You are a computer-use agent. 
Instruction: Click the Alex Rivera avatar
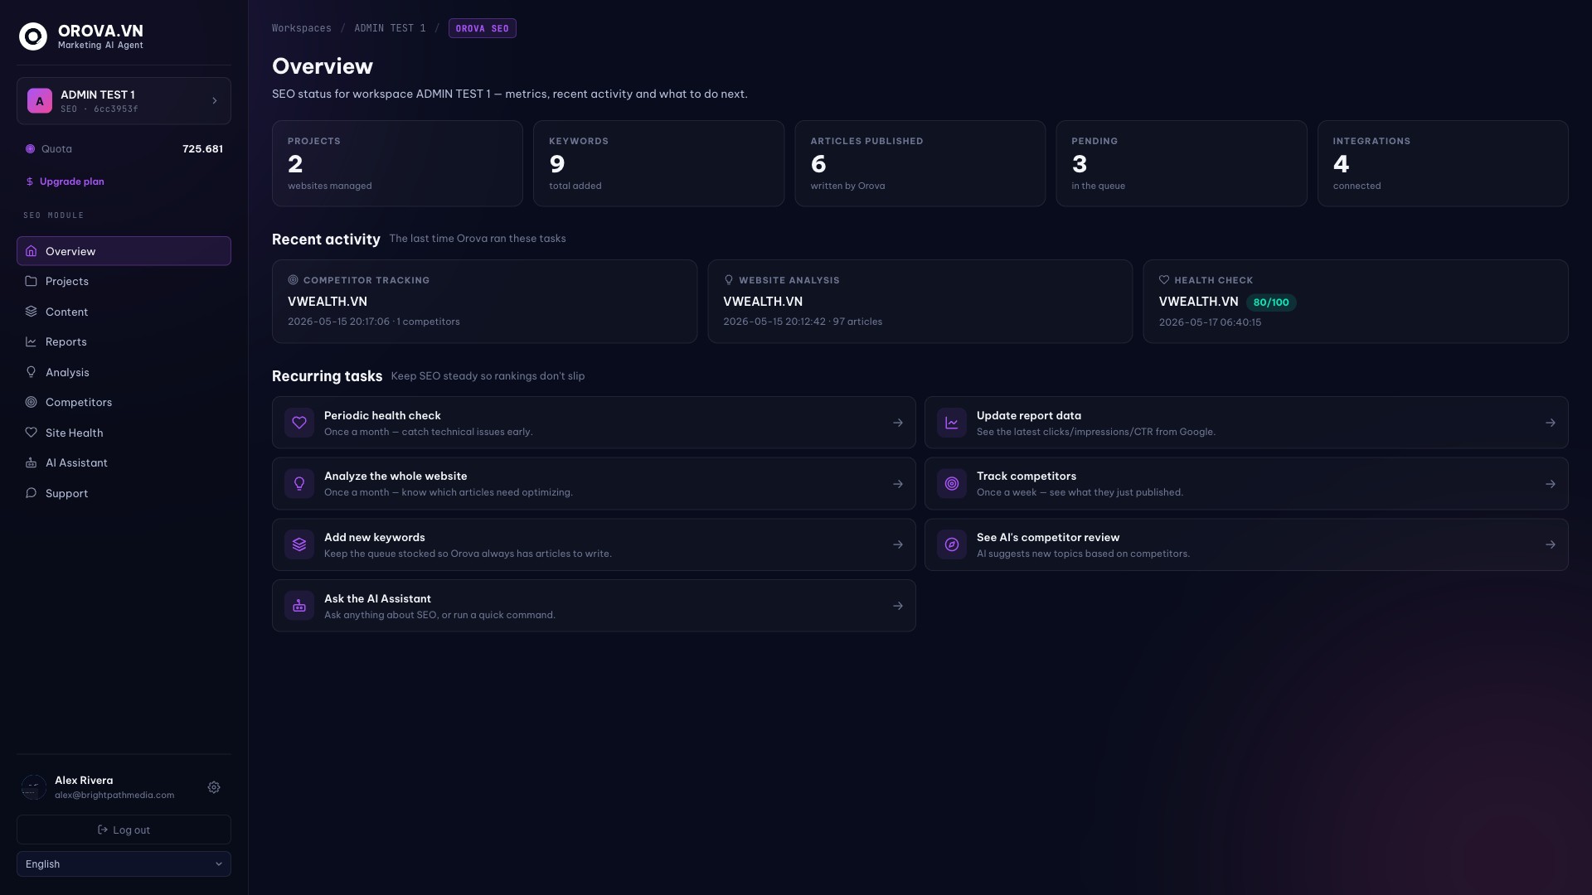34,787
